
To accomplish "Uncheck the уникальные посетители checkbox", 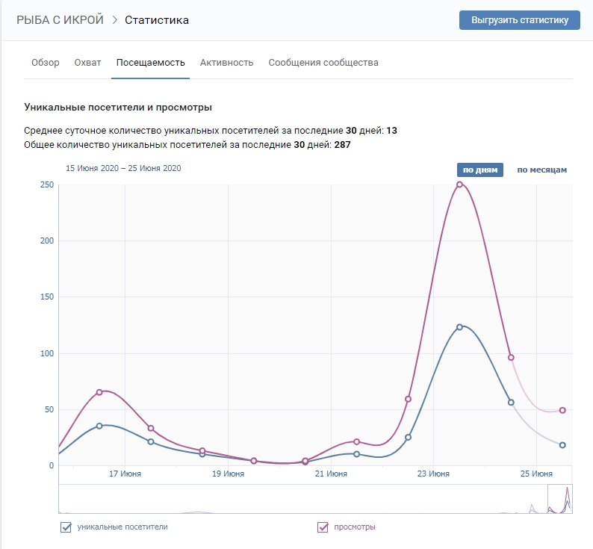I will point(66,527).
